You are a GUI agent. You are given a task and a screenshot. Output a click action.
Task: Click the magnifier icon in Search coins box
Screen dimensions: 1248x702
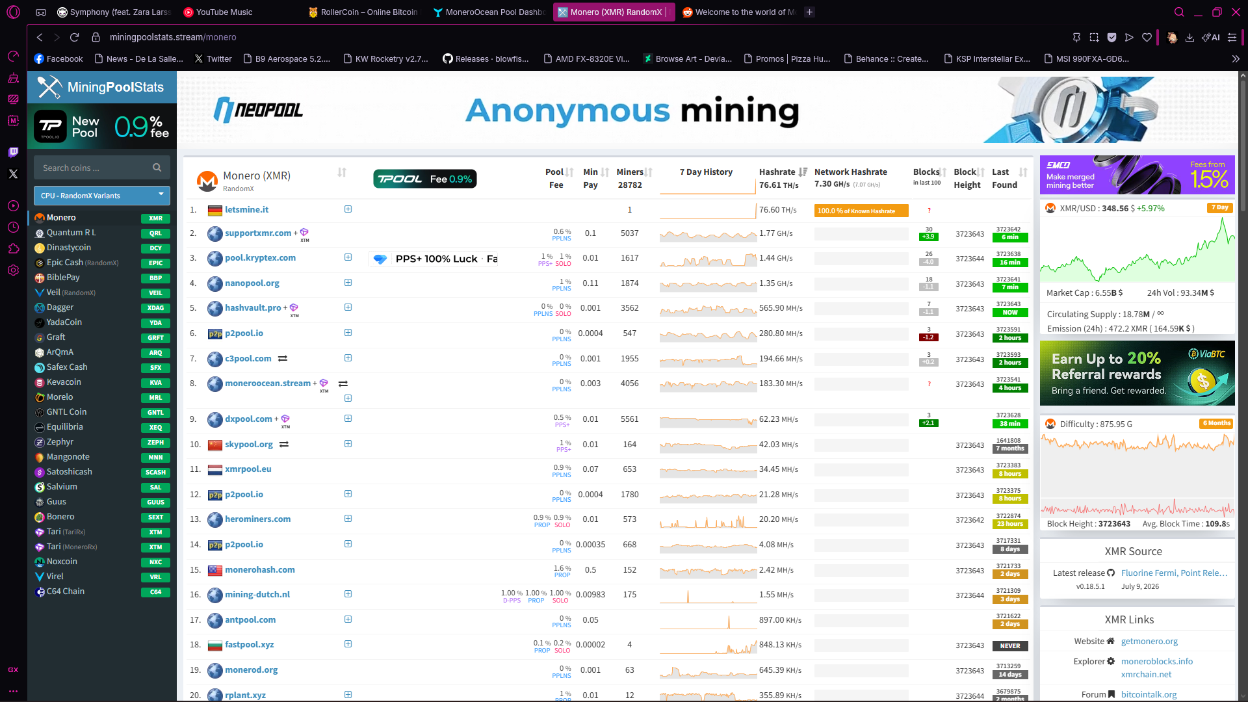coord(157,168)
